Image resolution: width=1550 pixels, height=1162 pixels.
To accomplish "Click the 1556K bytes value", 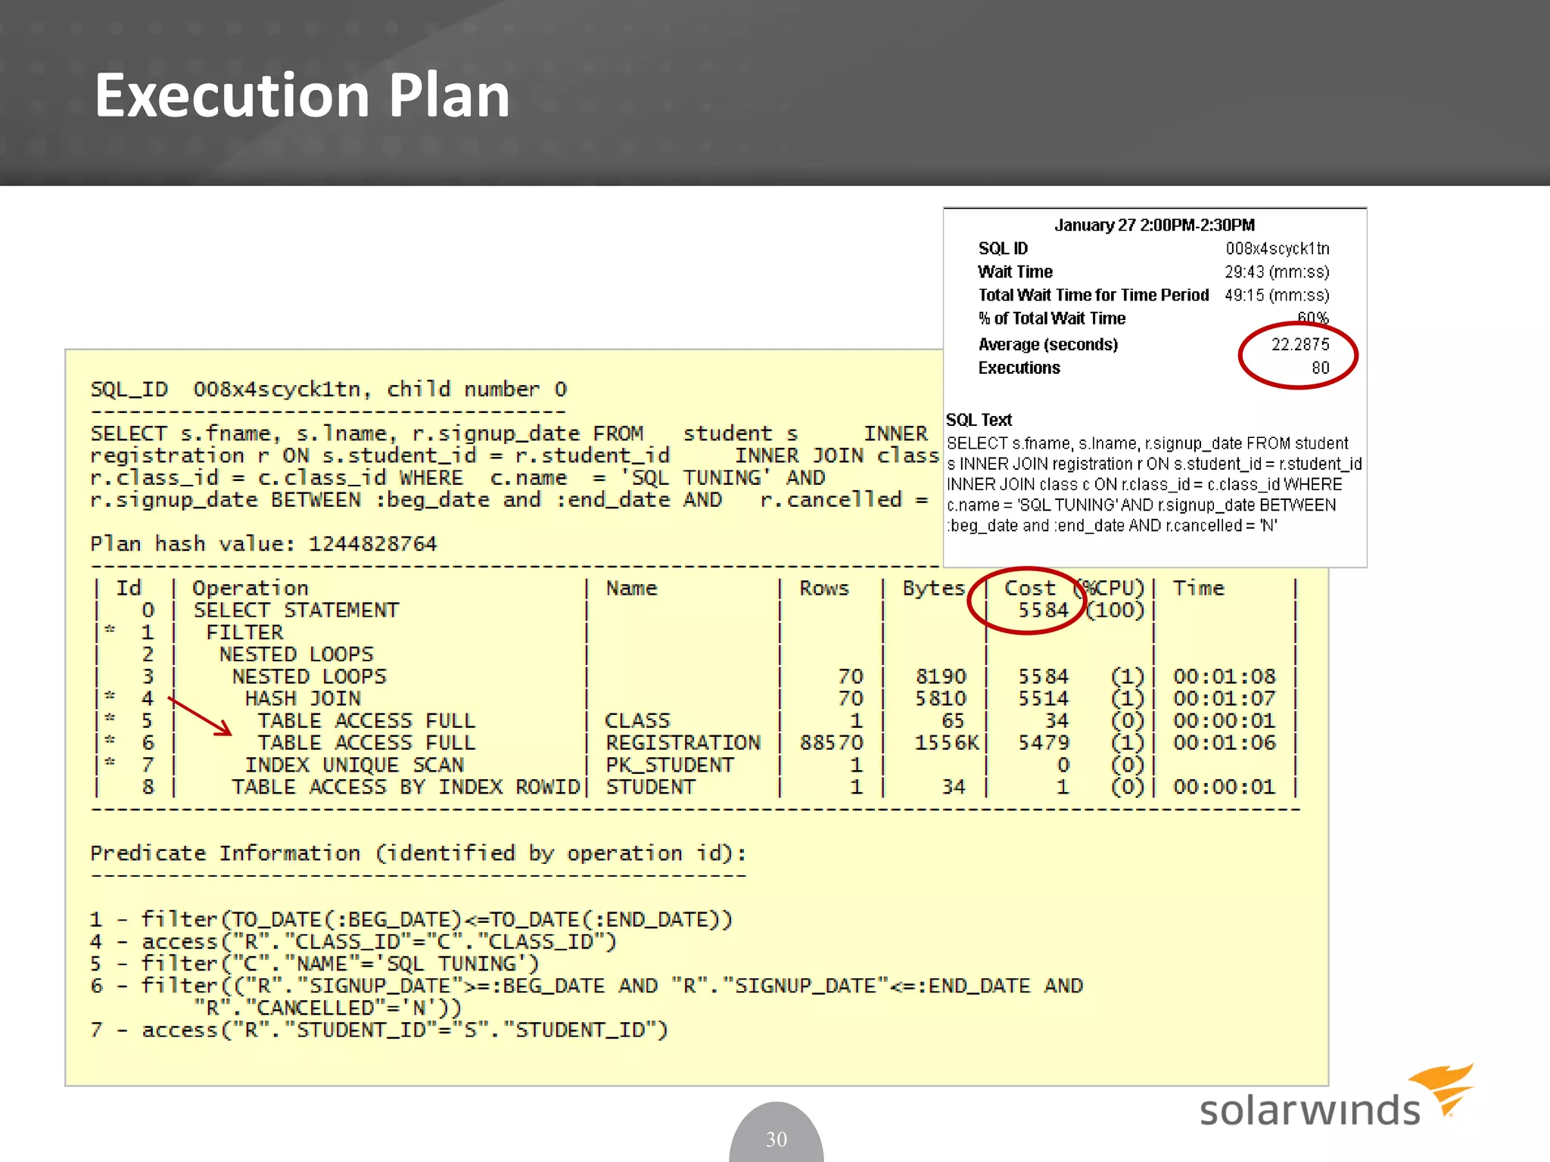I will click(947, 743).
